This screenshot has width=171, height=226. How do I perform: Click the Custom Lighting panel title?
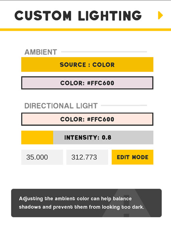coord(78,15)
